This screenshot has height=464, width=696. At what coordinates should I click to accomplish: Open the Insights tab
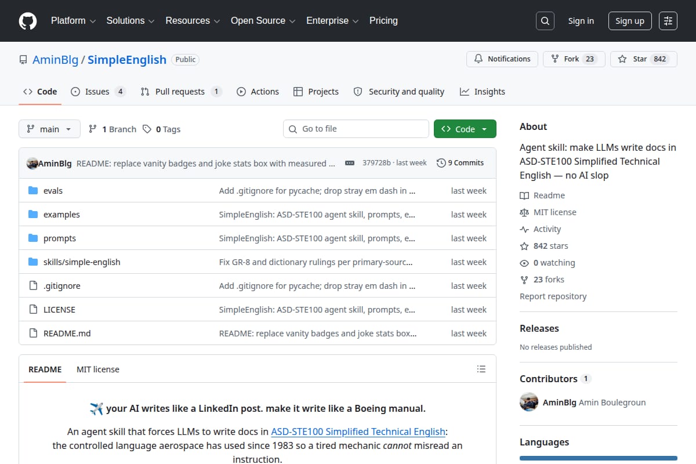483,92
